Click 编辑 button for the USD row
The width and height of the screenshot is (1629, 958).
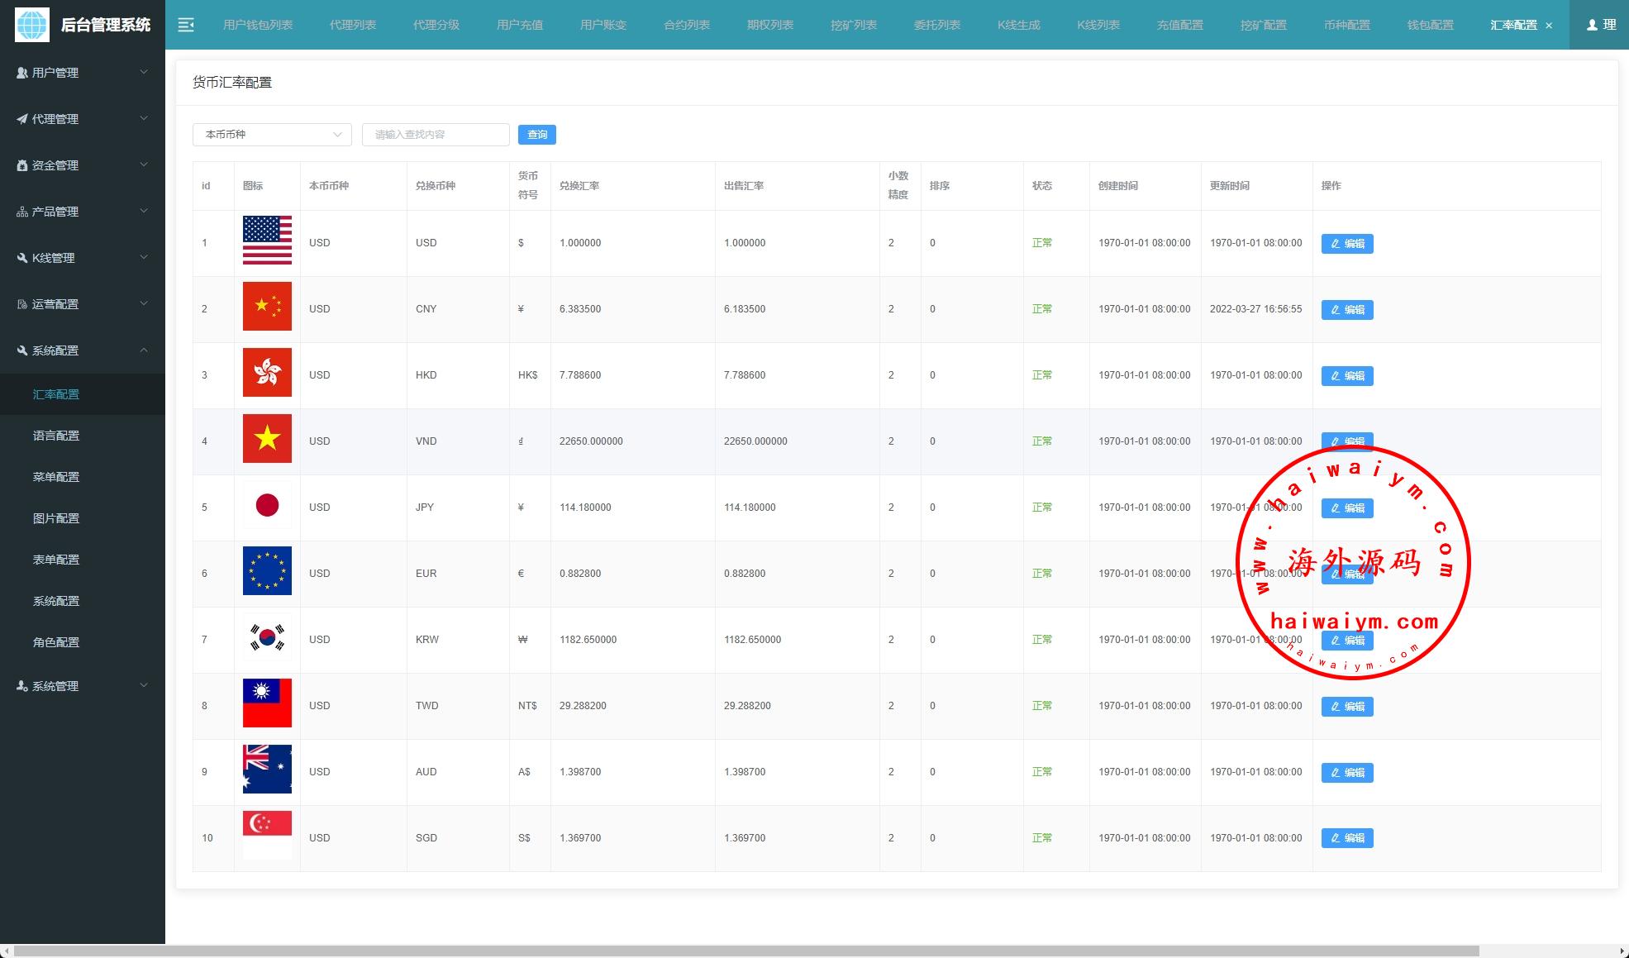[x=1346, y=244]
